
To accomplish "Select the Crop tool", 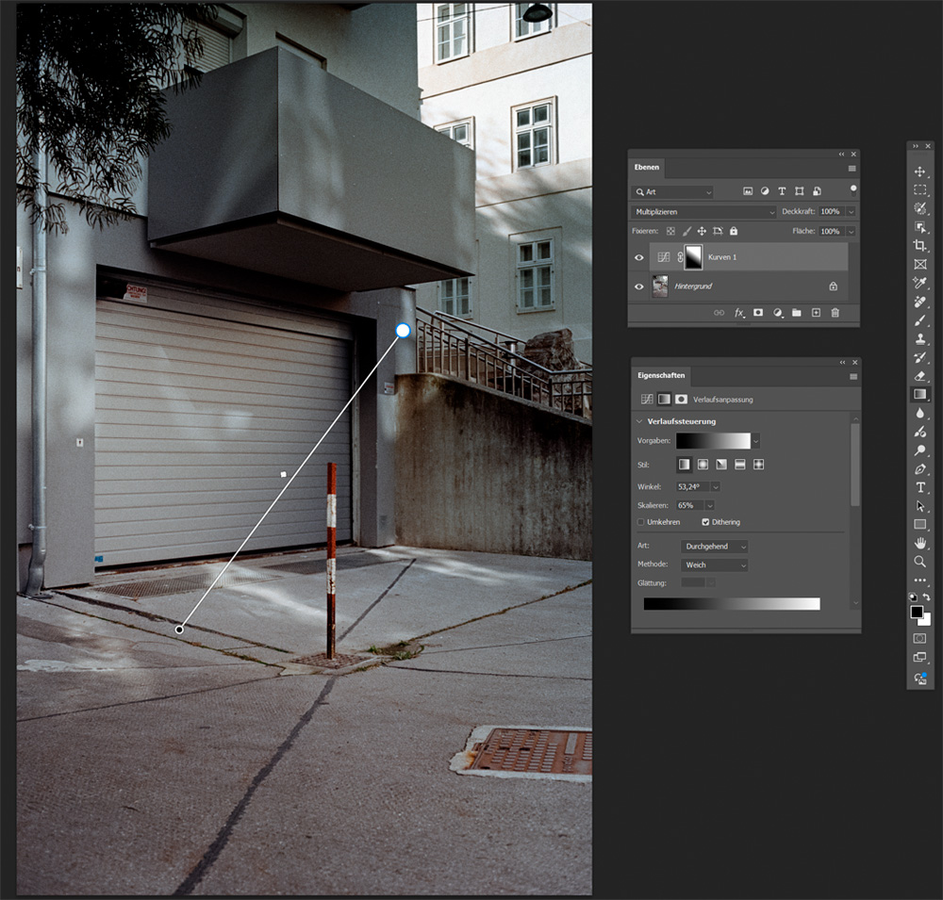I will coord(919,245).
